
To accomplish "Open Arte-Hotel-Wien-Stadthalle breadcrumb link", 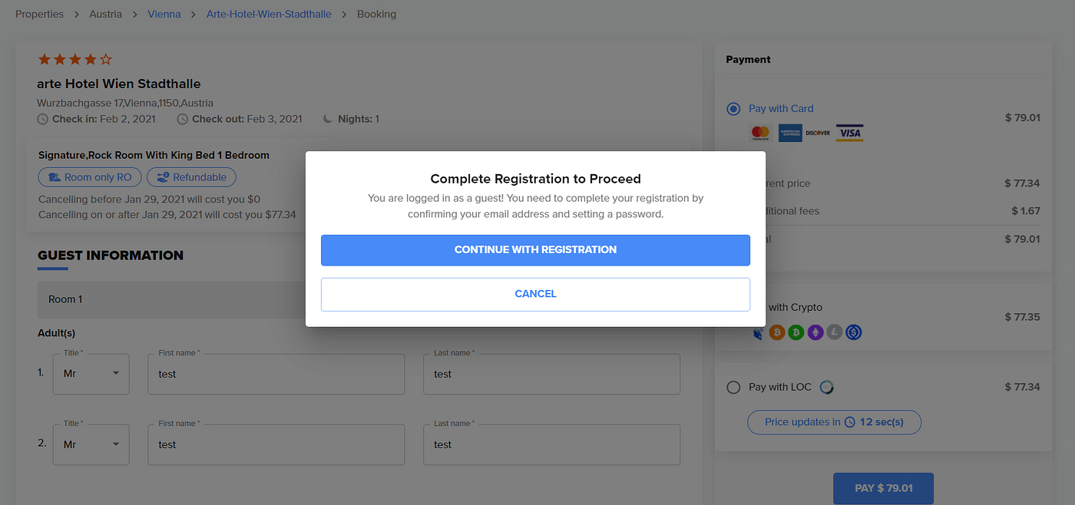I will [x=269, y=14].
